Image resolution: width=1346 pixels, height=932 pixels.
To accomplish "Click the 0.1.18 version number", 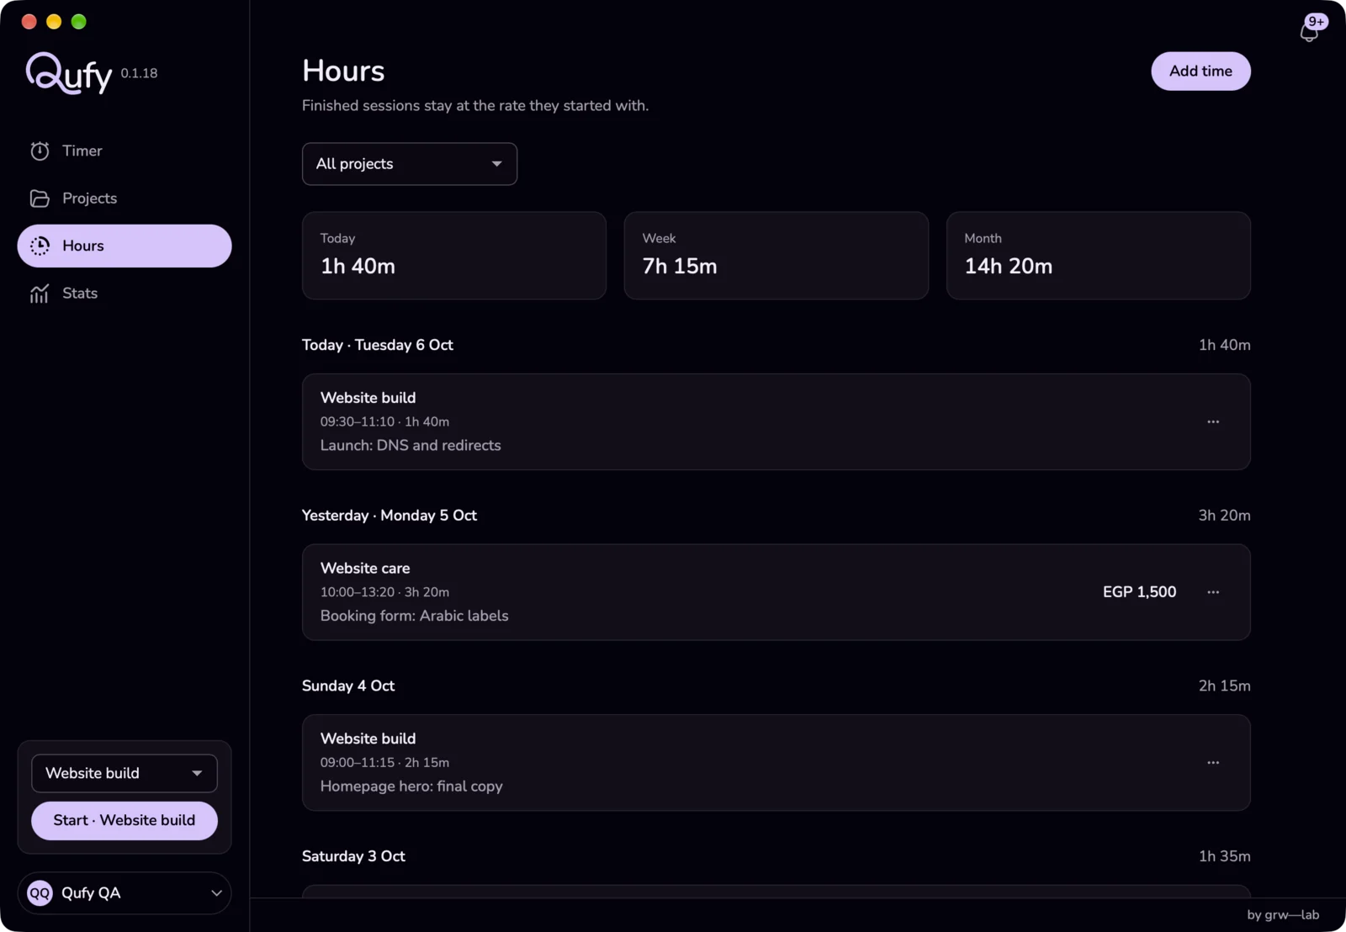I will click(139, 73).
